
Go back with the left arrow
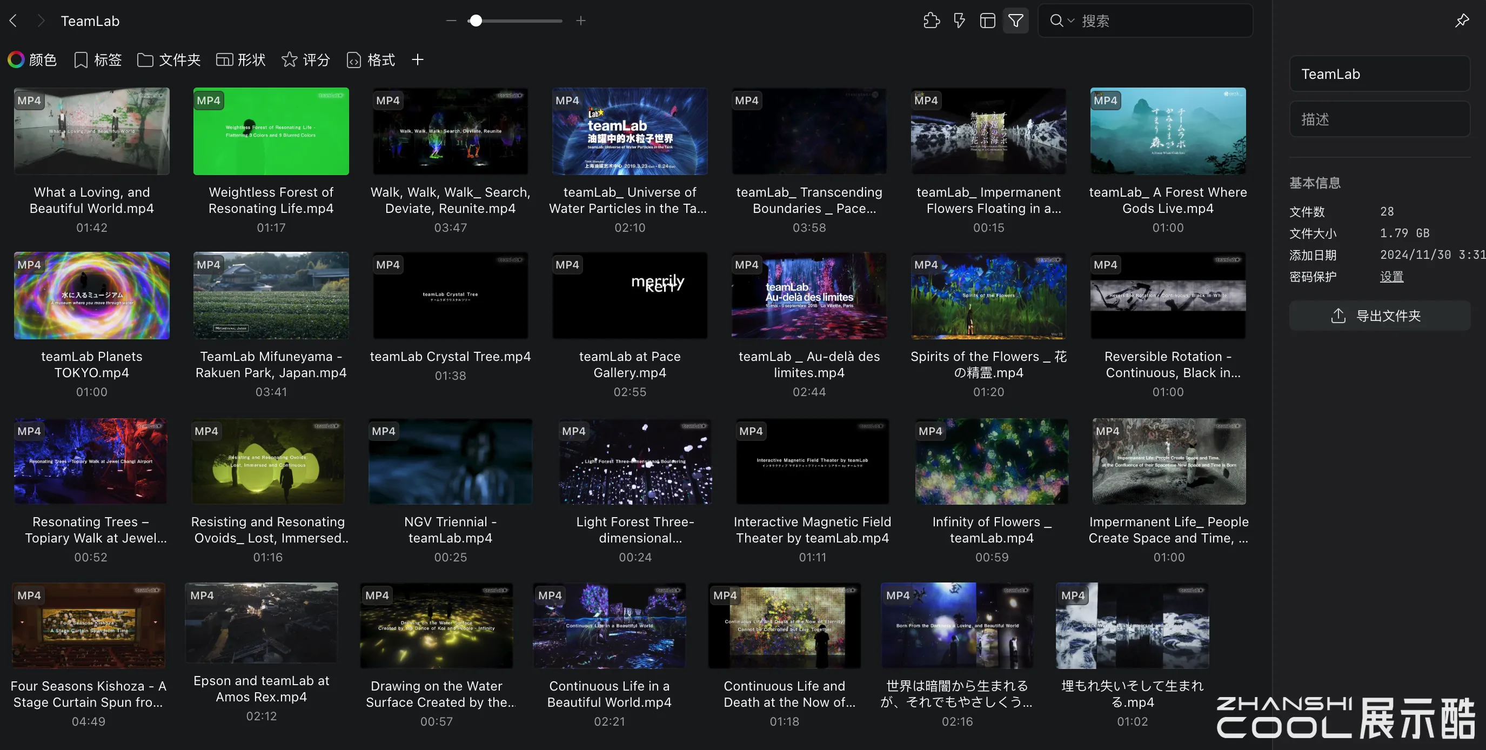point(14,21)
